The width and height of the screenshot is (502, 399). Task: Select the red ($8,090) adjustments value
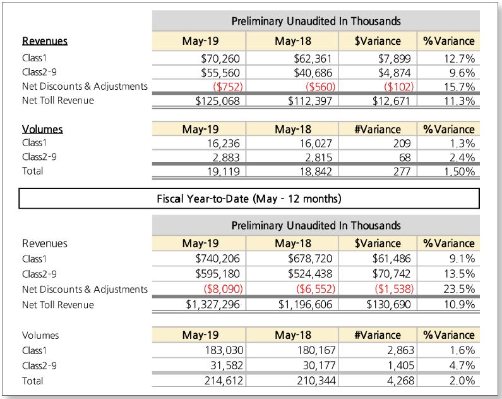[223, 289]
